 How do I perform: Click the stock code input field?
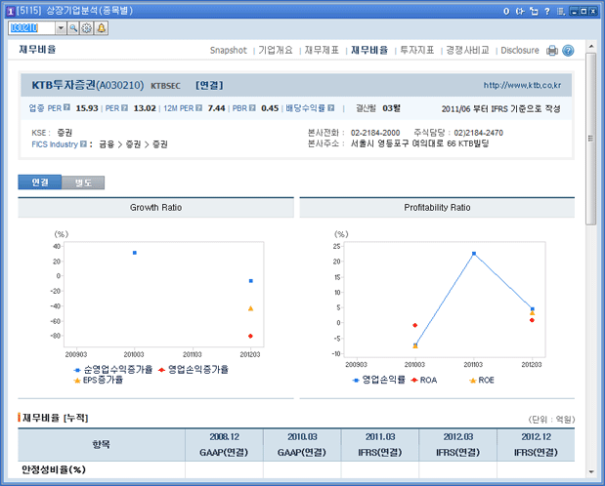point(29,28)
